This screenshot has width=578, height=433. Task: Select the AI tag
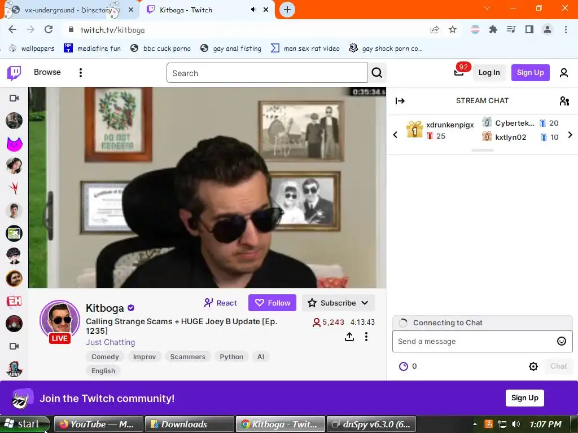click(x=261, y=356)
